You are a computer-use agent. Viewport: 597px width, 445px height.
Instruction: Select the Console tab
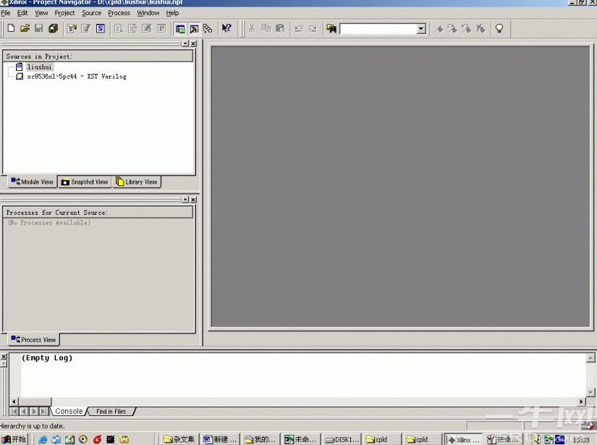tap(69, 411)
